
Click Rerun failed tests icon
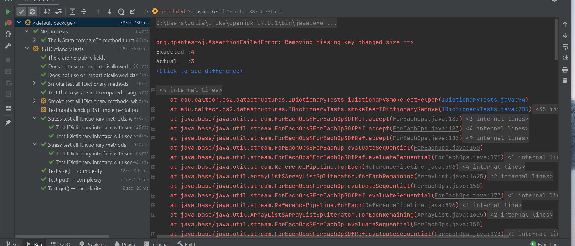[x=8, y=23]
